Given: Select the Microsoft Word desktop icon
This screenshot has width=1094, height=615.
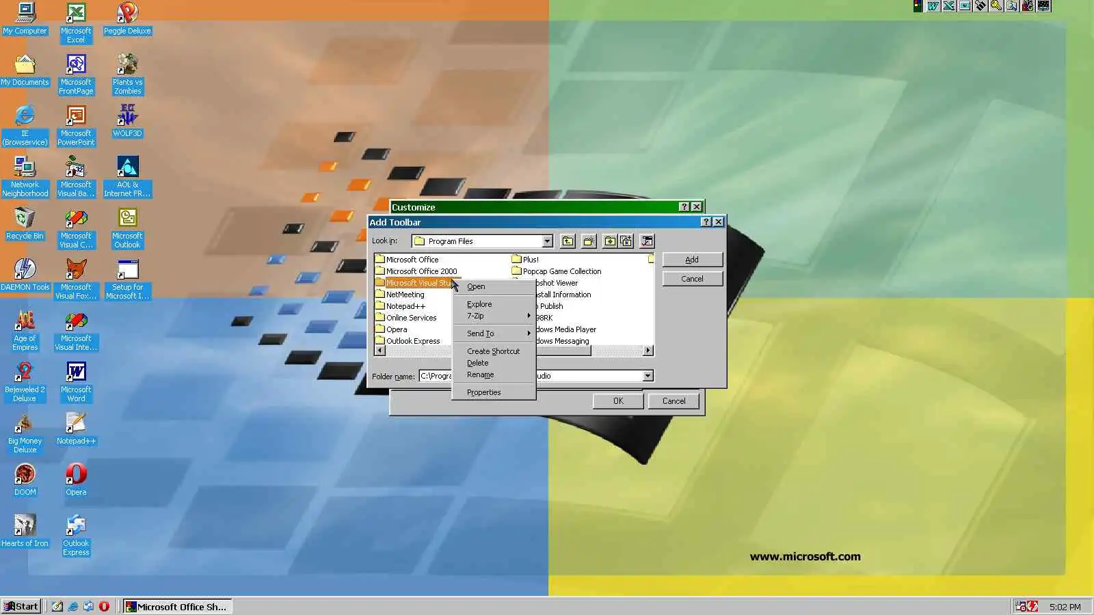Looking at the screenshot, I should pos(76,382).
